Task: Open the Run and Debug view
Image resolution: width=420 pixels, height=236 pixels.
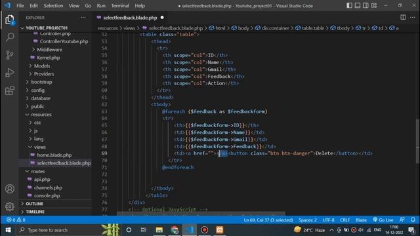Action: coord(10,73)
